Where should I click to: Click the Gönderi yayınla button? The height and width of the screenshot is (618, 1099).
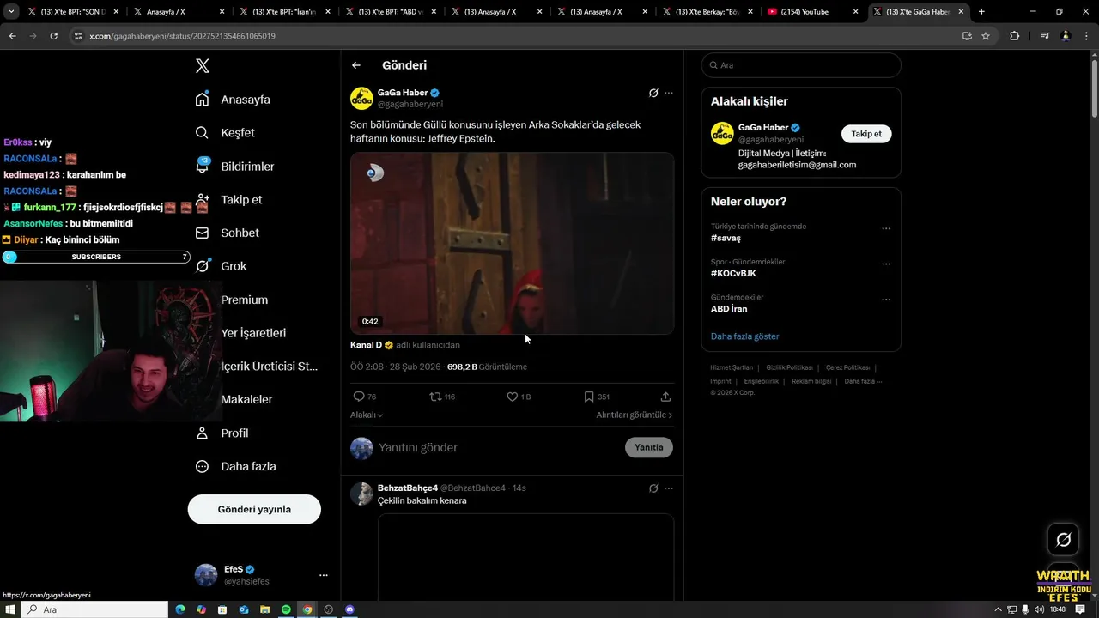254,509
